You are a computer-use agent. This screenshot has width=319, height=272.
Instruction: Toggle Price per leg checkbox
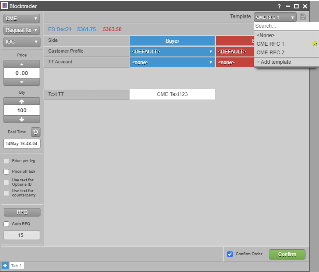[6, 161]
